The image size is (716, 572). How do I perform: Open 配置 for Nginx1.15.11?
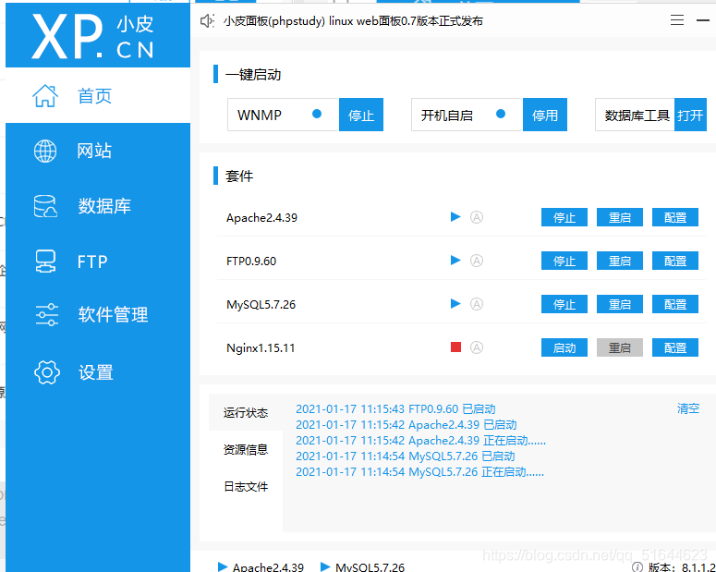point(675,347)
